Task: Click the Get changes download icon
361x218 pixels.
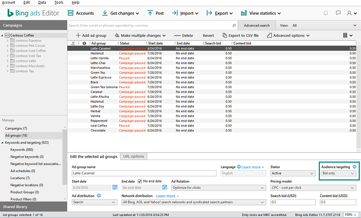Action: (105, 13)
